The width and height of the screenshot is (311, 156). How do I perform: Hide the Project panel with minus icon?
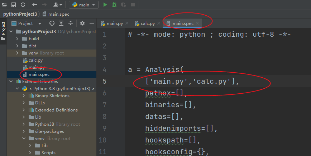pyautogui.click(x=92, y=23)
